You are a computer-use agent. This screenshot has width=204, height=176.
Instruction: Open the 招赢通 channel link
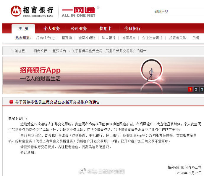point(67,38)
